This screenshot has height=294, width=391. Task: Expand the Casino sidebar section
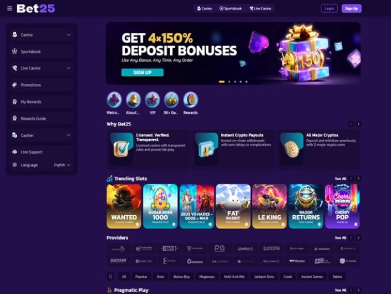(42, 35)
